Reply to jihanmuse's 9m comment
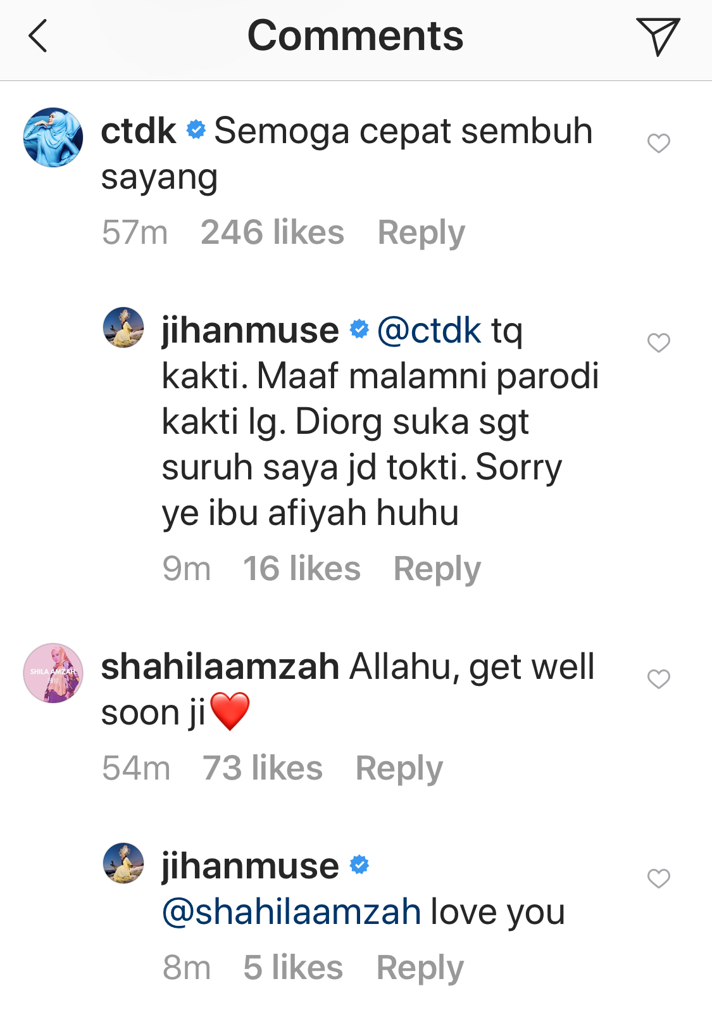The width and height of the screenshot is (712, 1012). pos(437,569)
